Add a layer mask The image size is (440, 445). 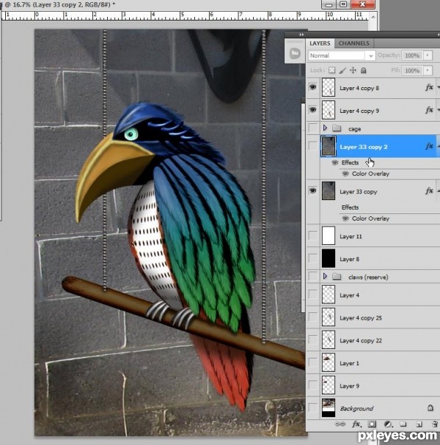[x=372, y=424]
